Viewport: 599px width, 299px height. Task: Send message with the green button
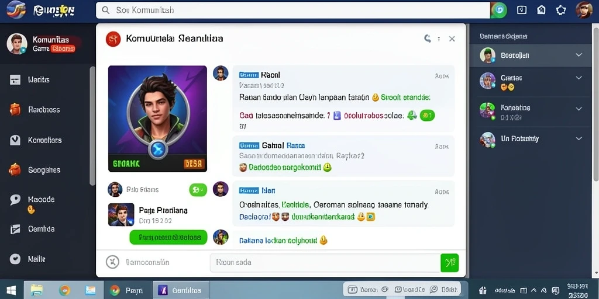450,262
